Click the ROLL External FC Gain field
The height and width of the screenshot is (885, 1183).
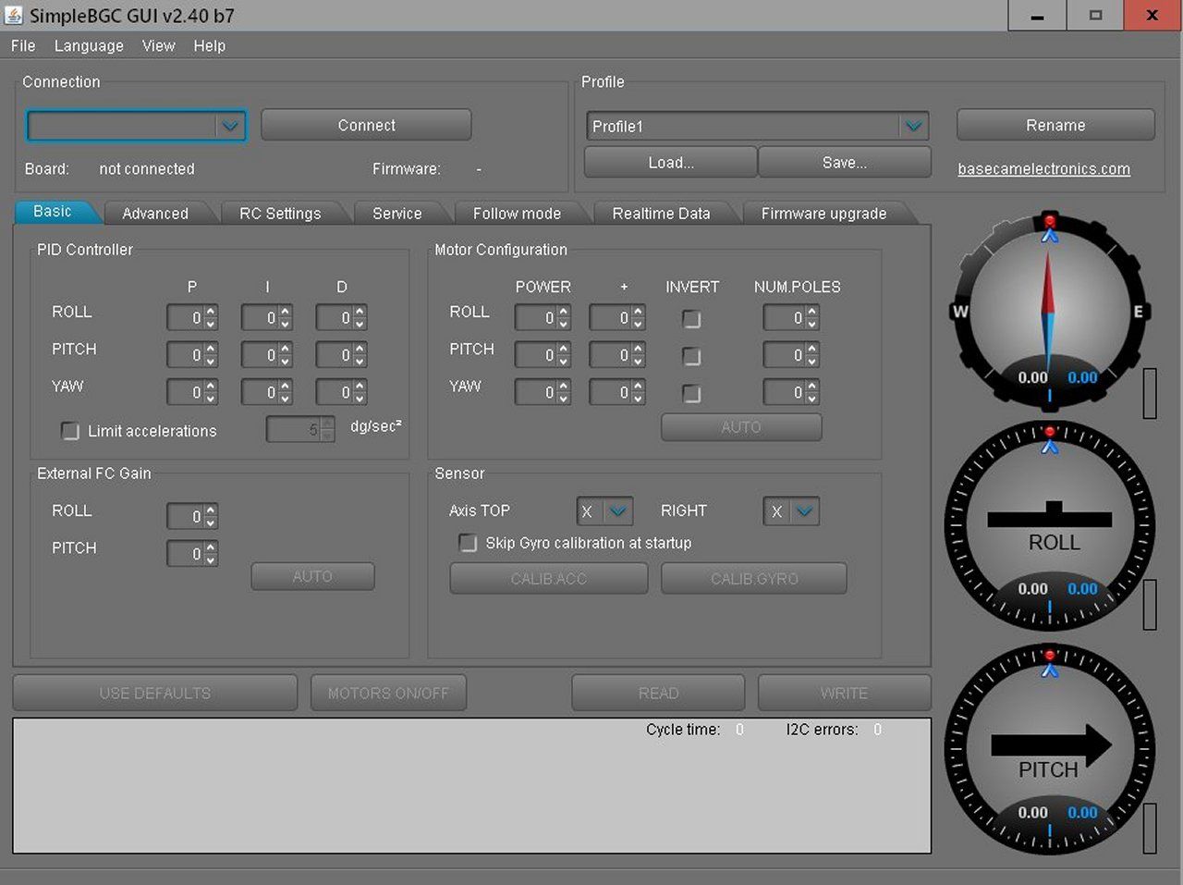click(185, 517)
